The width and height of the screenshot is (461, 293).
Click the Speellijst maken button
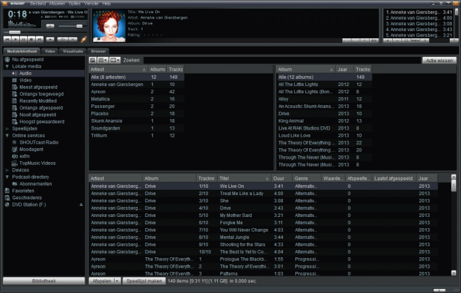(144, 281)
